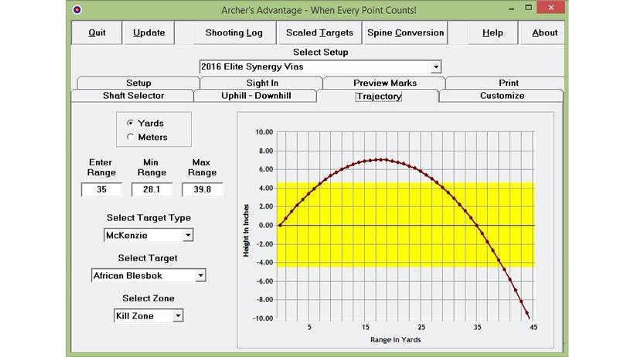634x357 pixels.
Task: Click the About button
Action: 544,32
